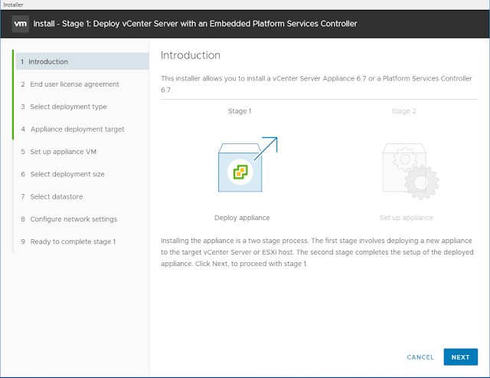This screenshot has height=378, width=490.
Task: Open End user license agreement step
Action: coord(70,84)
